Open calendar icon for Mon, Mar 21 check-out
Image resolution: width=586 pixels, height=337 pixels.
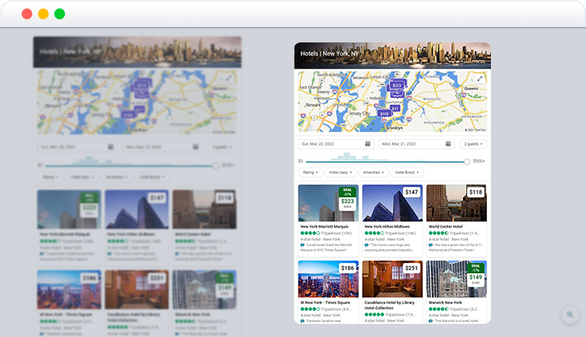(x=448, y=144)
